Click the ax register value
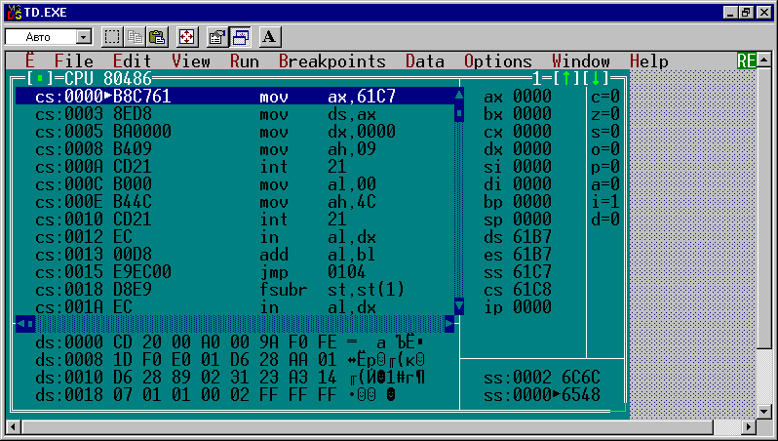This screenshot has height=441, width=778. (x=532, y=96)
